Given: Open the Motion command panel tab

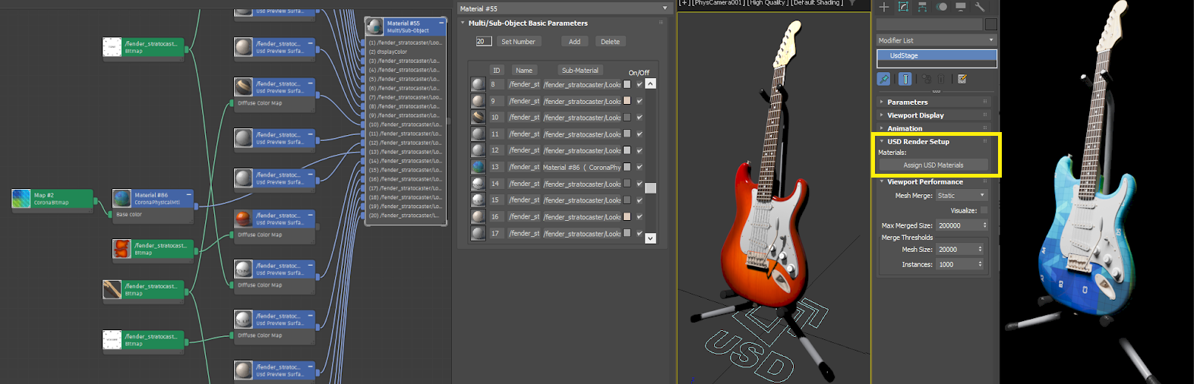Looking at the screenshot, I should pos(942,7).
